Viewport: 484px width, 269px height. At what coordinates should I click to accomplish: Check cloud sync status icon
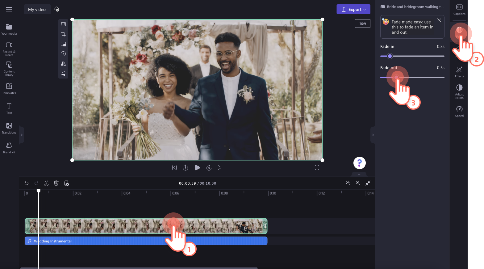point(56,9)
